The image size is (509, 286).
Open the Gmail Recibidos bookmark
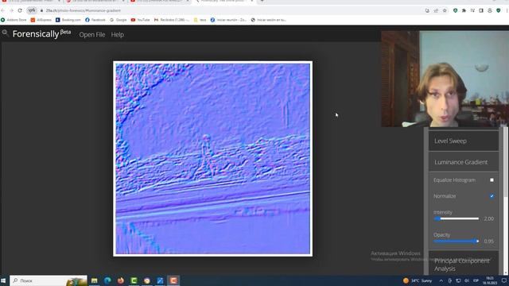(x=172, y=20)
